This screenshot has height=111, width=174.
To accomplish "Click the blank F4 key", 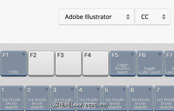I will coord(95,63).
